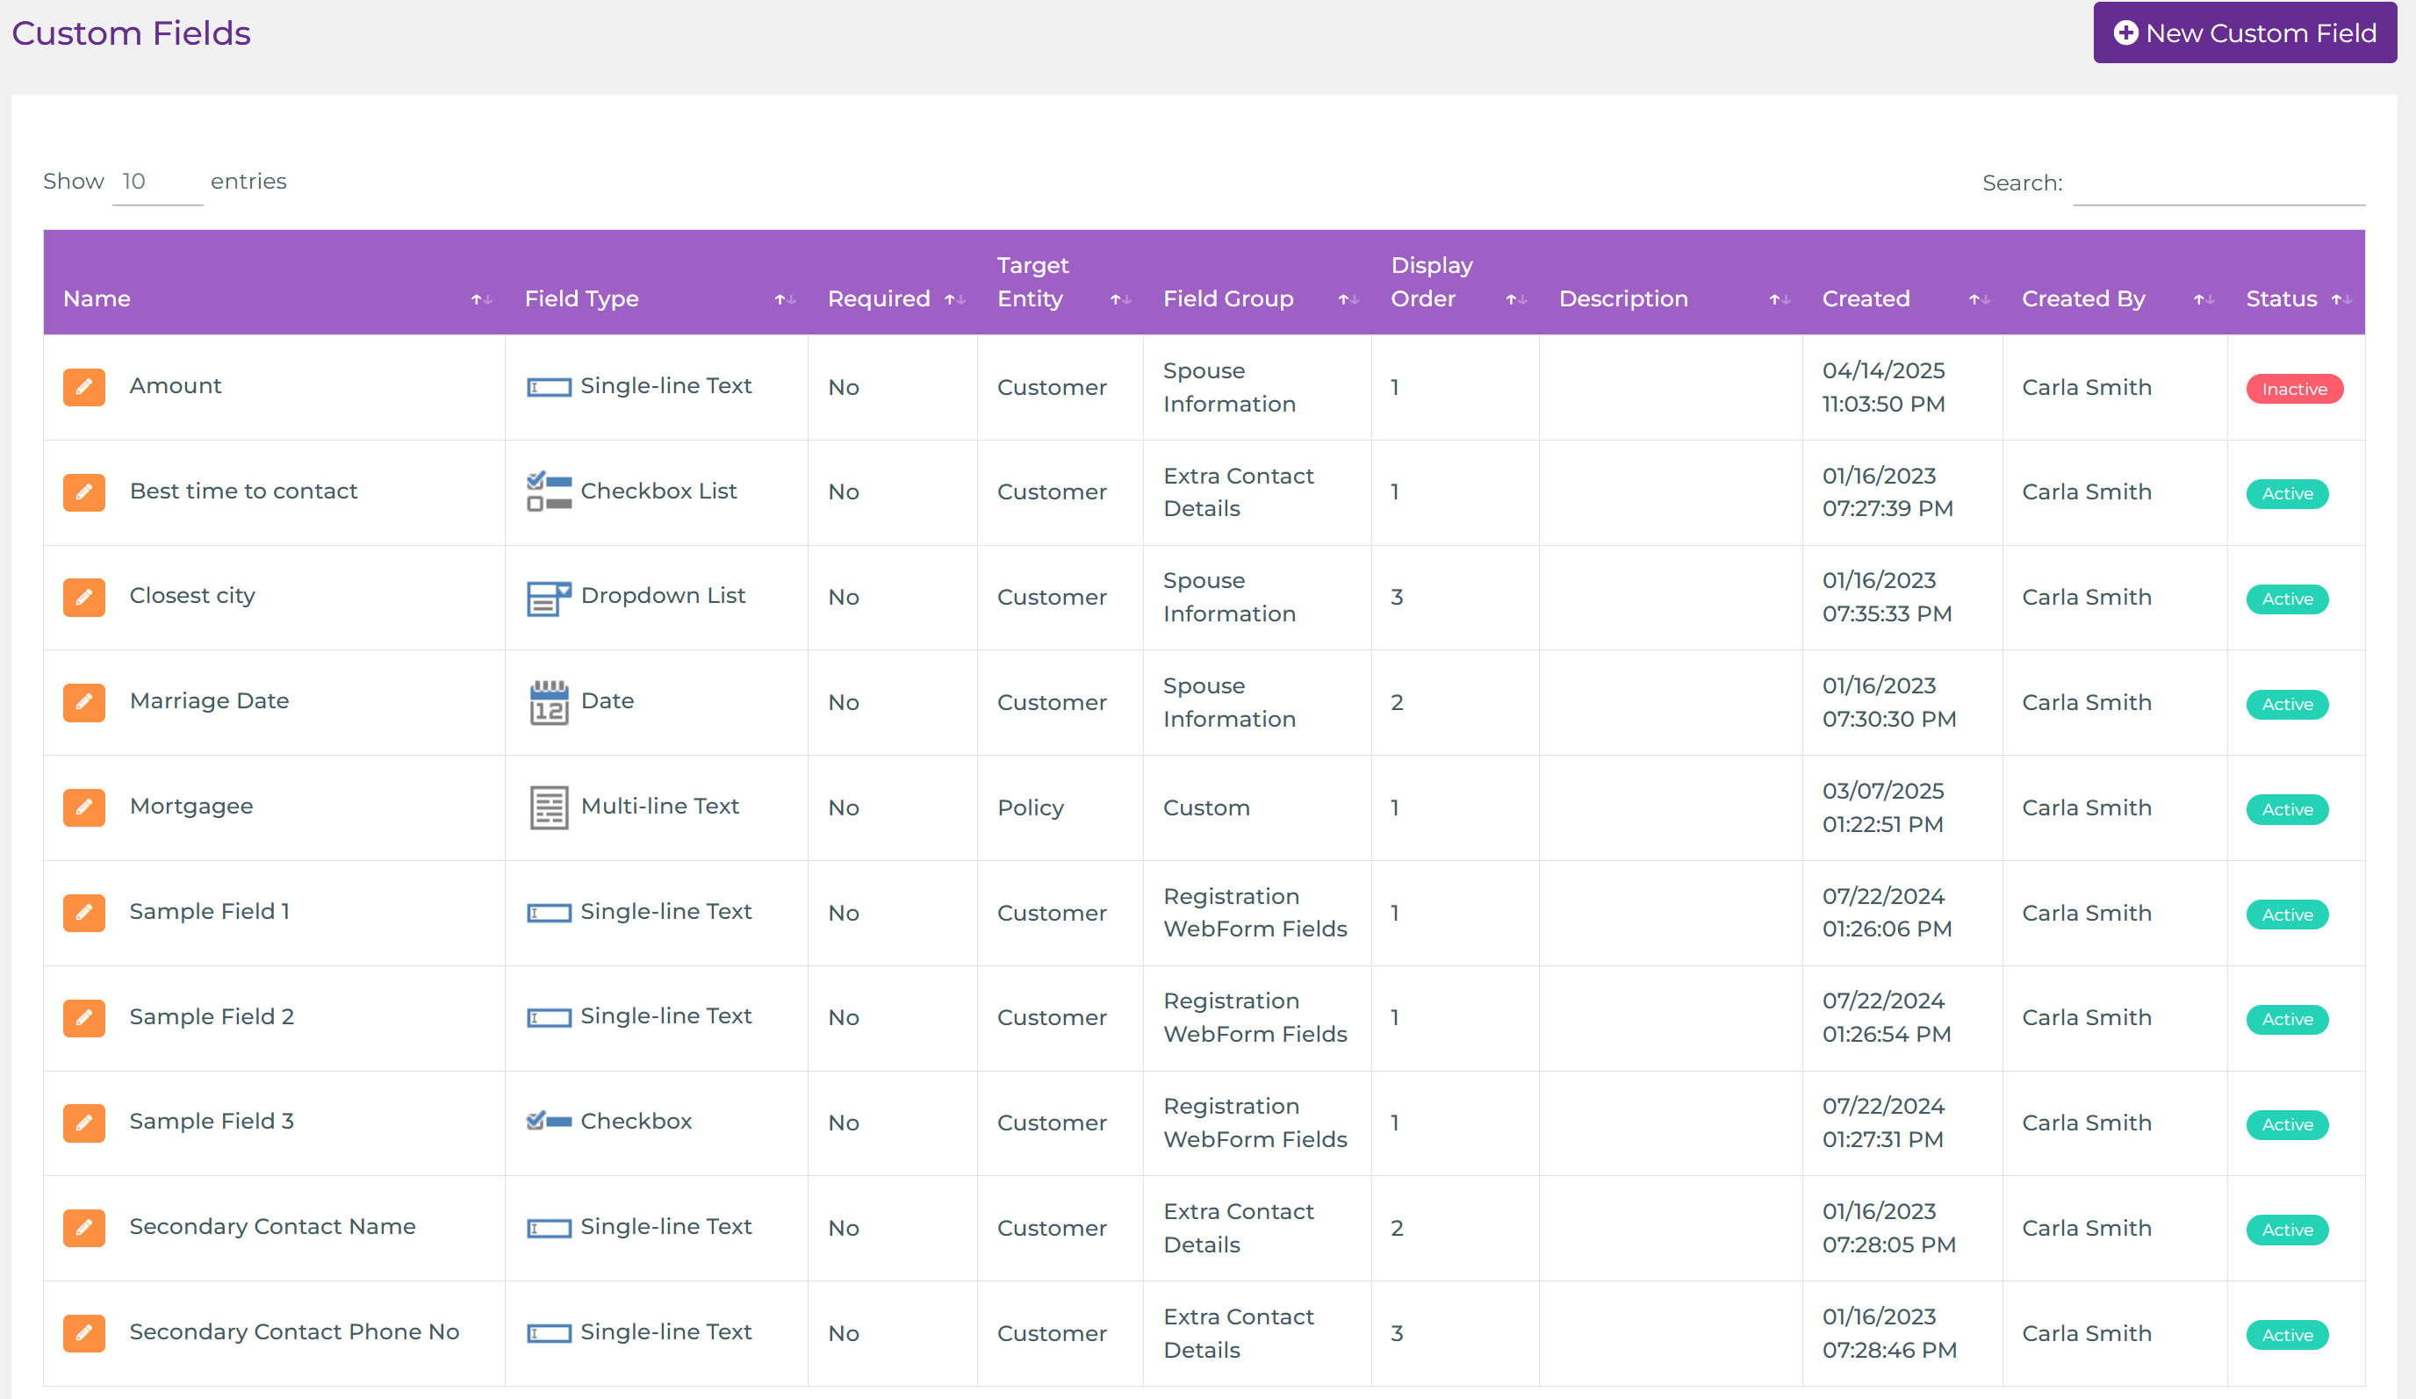Edit the Best time to contact field
2416x1399 pixels.
point(84,492)
